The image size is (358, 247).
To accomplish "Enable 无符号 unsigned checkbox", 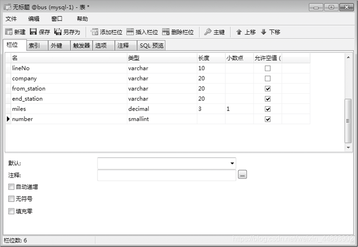I will tap(11, 199).
